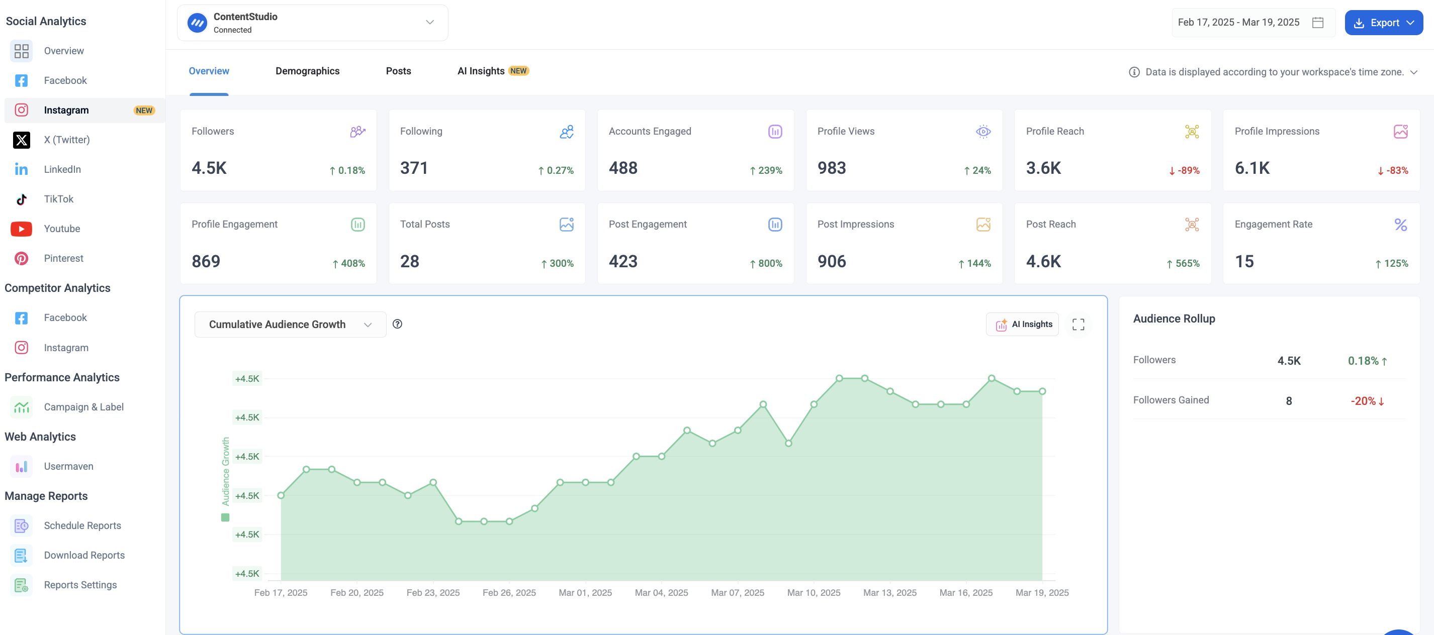Click the Accounts Engaged card icon

coord(775,132)
